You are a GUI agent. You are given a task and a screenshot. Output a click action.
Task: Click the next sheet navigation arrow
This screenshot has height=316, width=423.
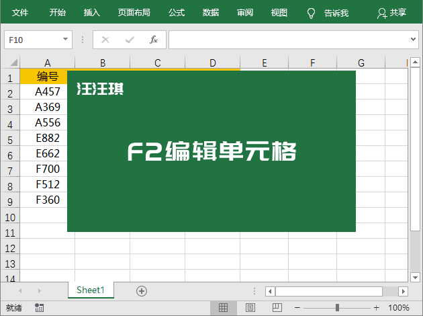coord(40,291)
